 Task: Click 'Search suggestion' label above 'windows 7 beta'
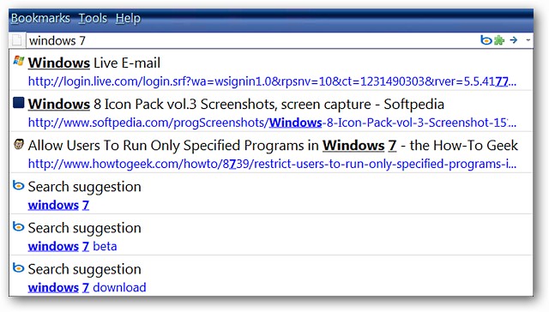point(84,228)
